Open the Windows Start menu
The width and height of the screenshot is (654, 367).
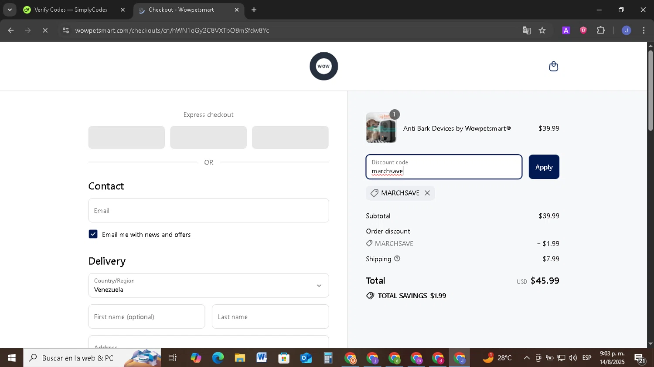tap(12, 358)
